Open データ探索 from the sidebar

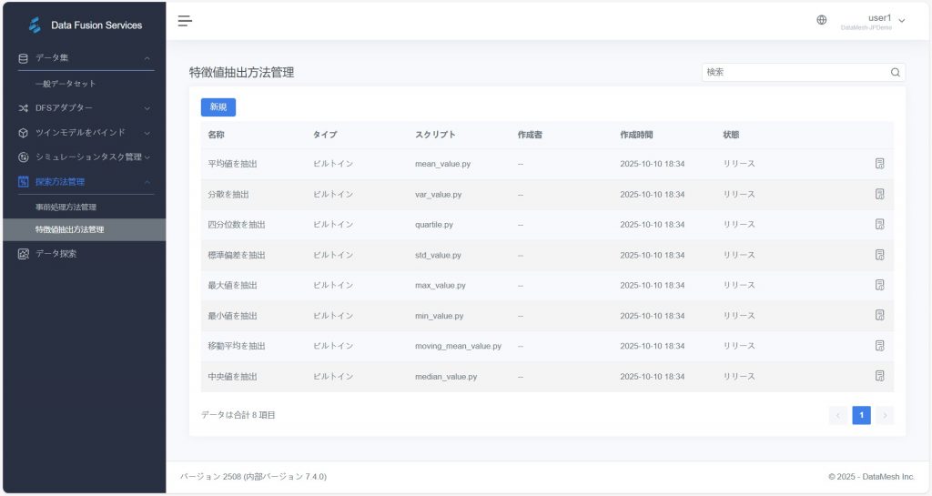tap(56, 254)
